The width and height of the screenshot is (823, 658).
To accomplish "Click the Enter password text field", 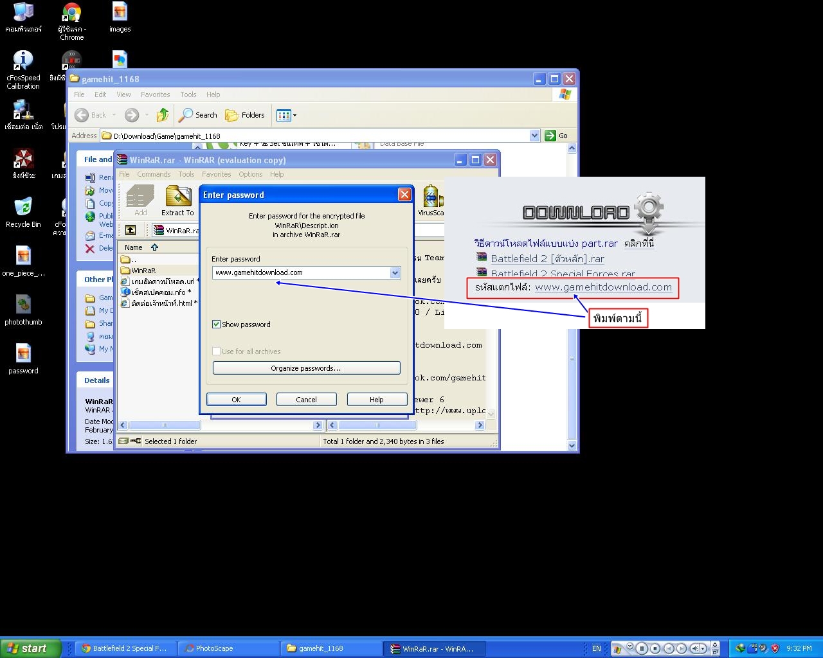I will click(301, 272).
